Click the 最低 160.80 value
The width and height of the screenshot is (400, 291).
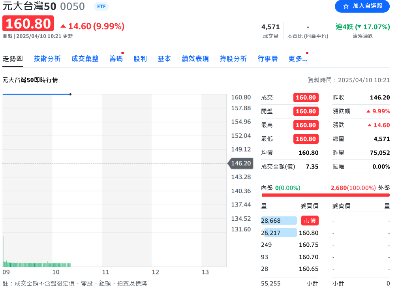click(x=306, y=139)
